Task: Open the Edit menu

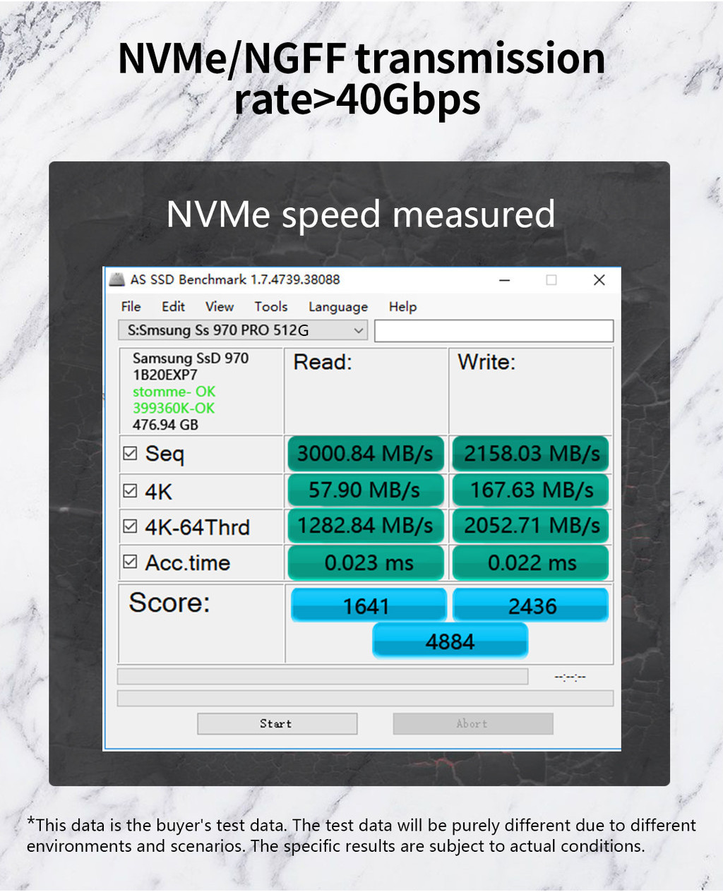Action: coord(173,306)
